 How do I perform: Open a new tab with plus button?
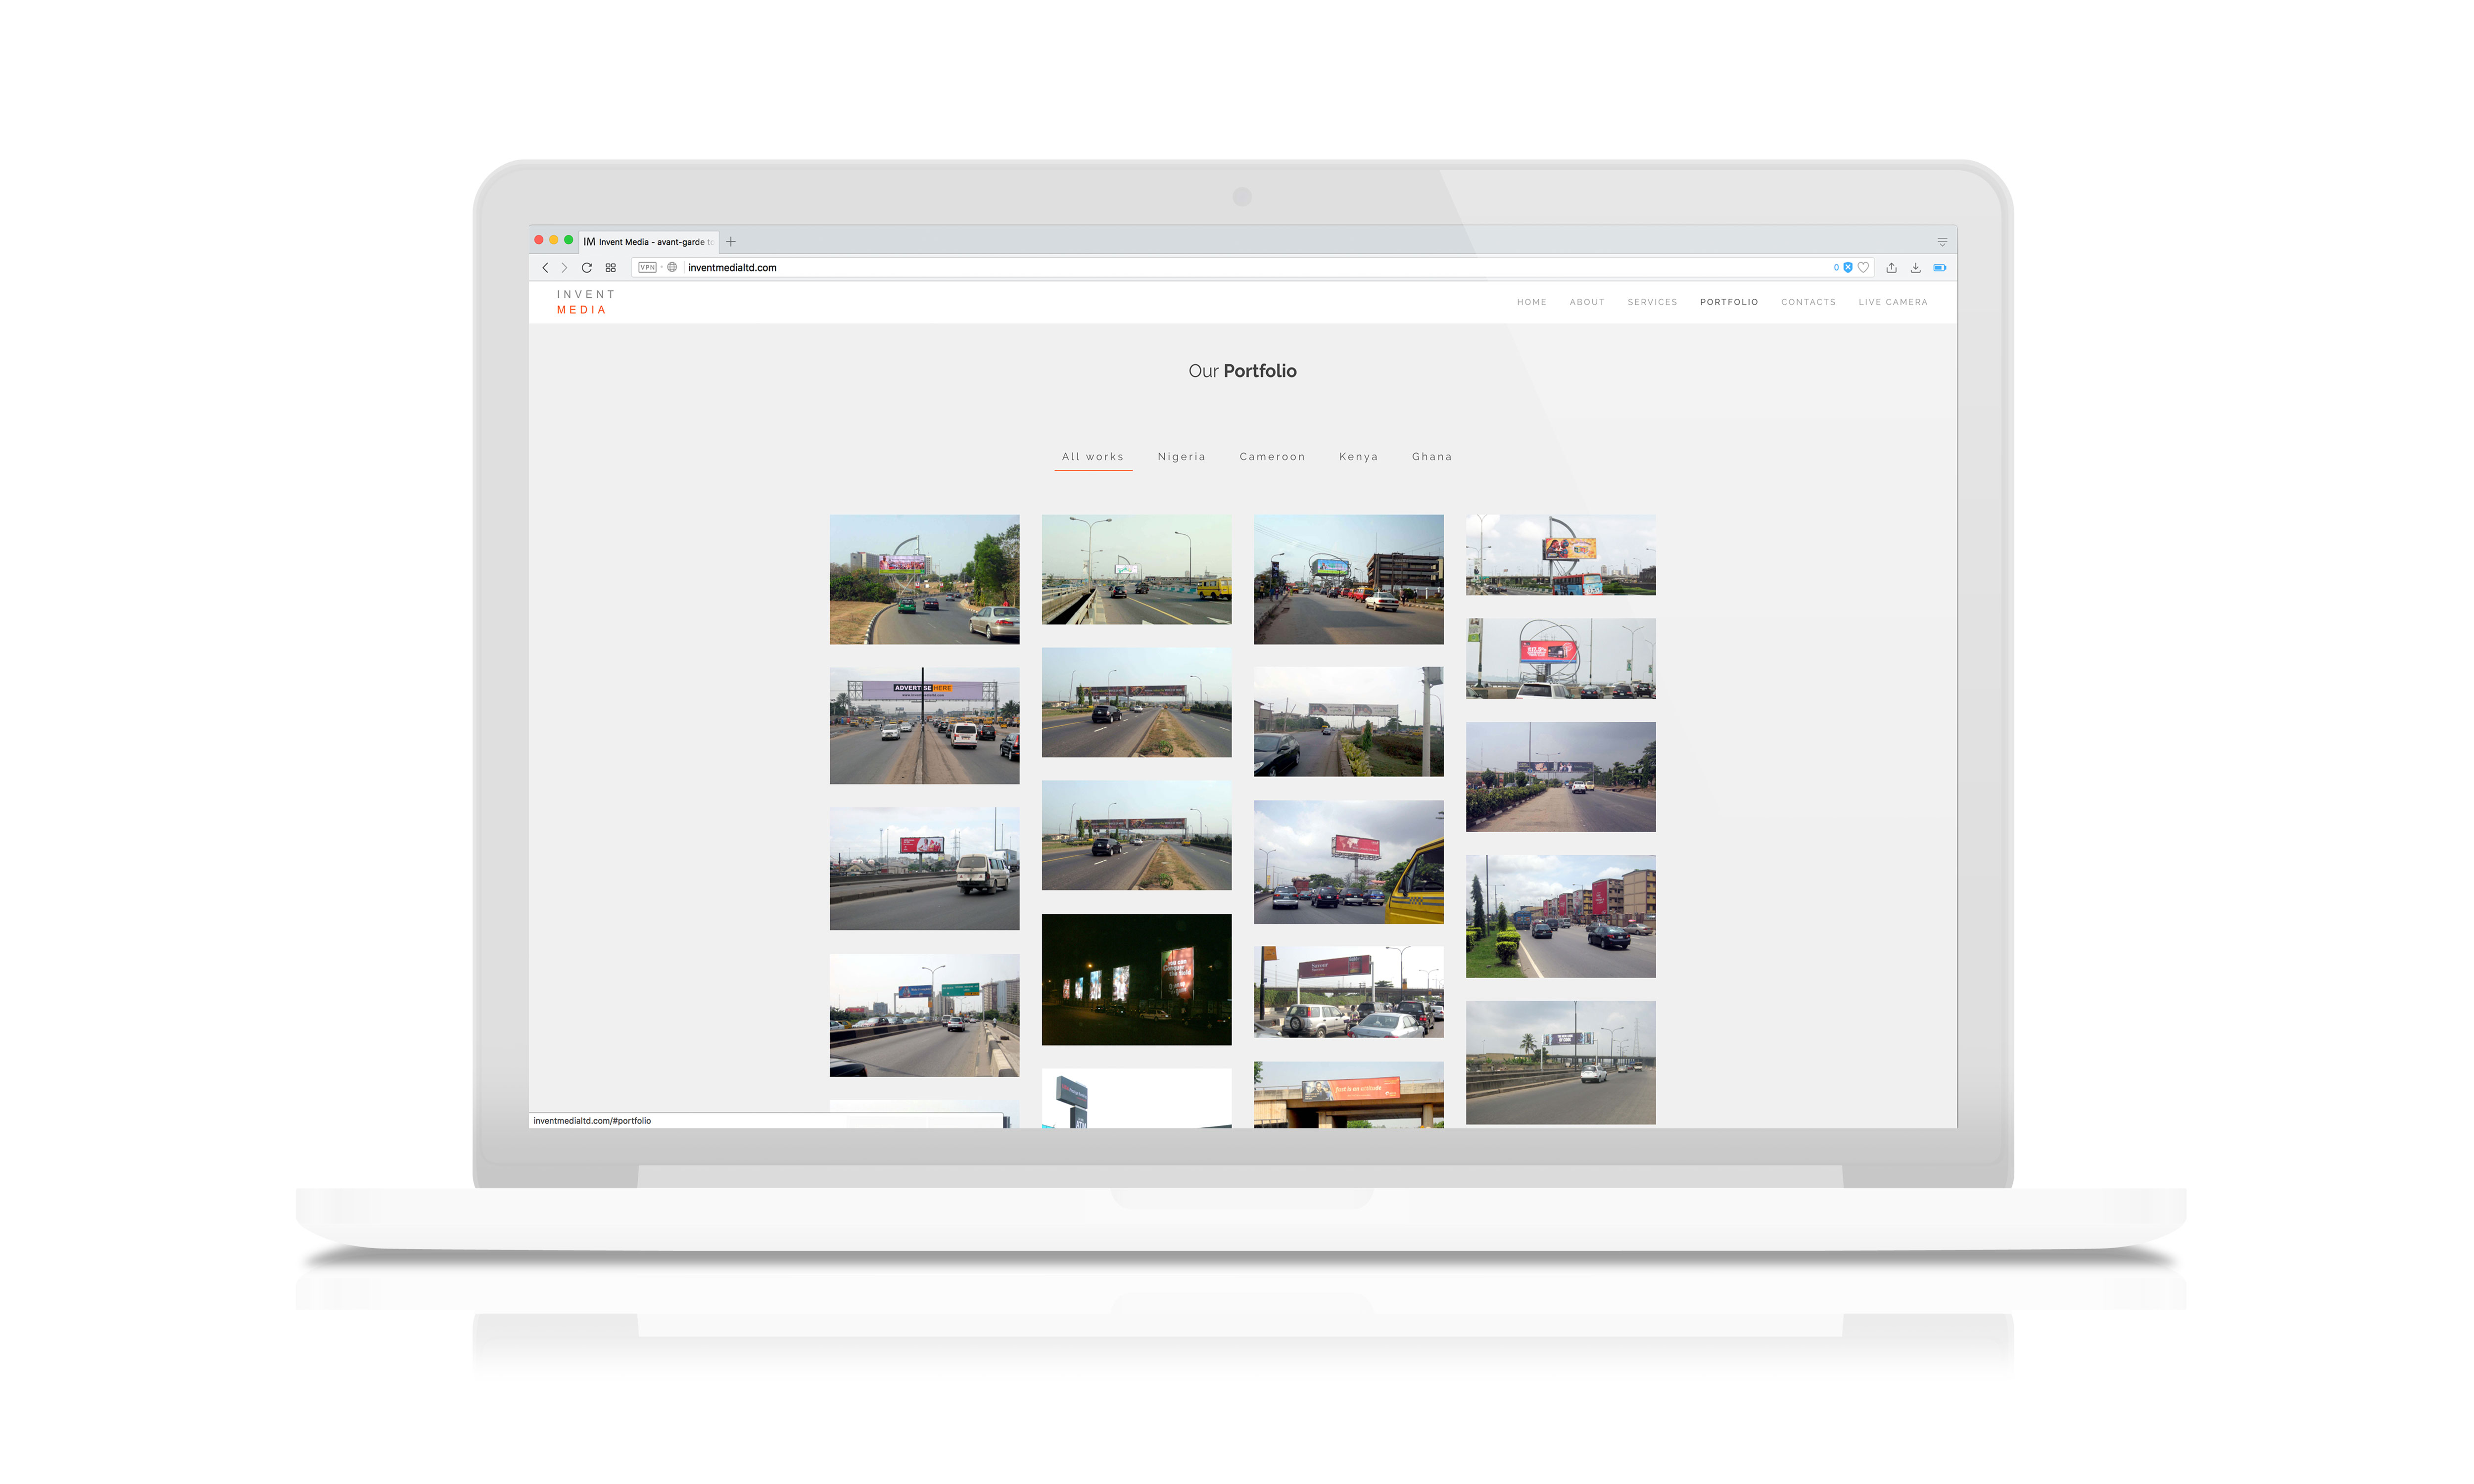coord(731,242)
